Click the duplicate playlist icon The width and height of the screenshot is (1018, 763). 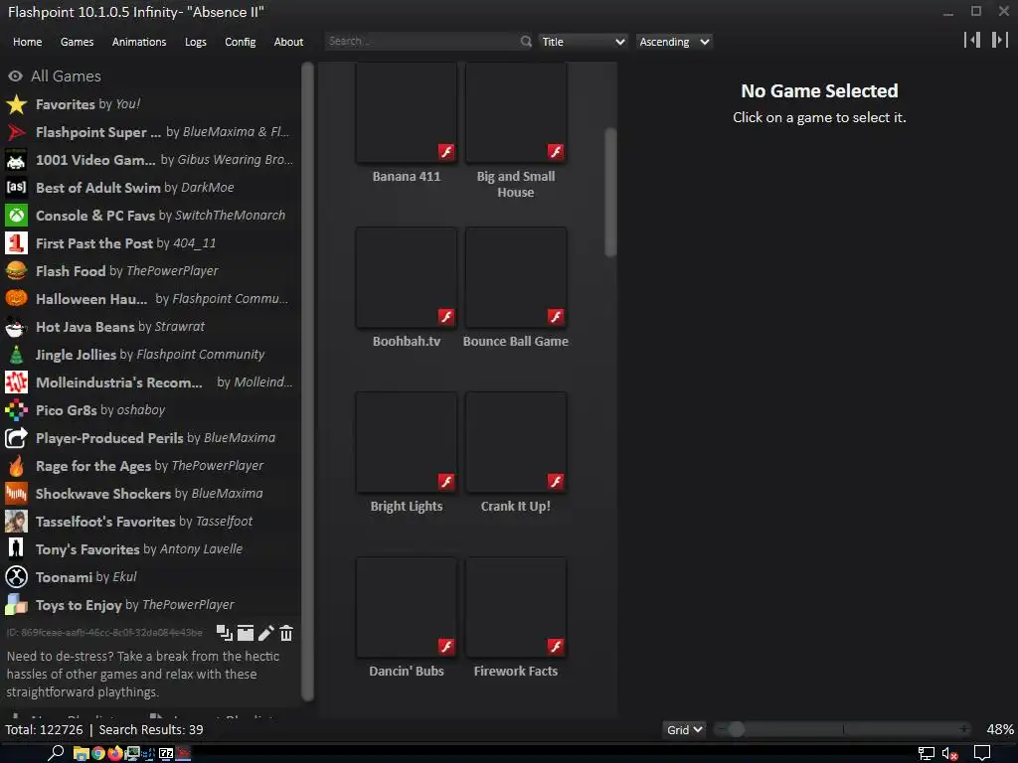[x=224, y=633]
